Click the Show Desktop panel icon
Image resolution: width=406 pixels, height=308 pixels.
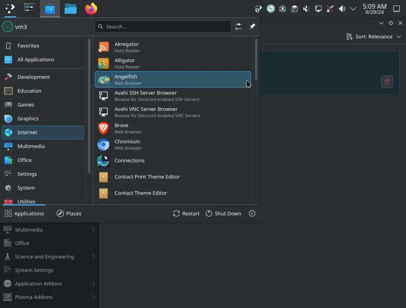396,9
